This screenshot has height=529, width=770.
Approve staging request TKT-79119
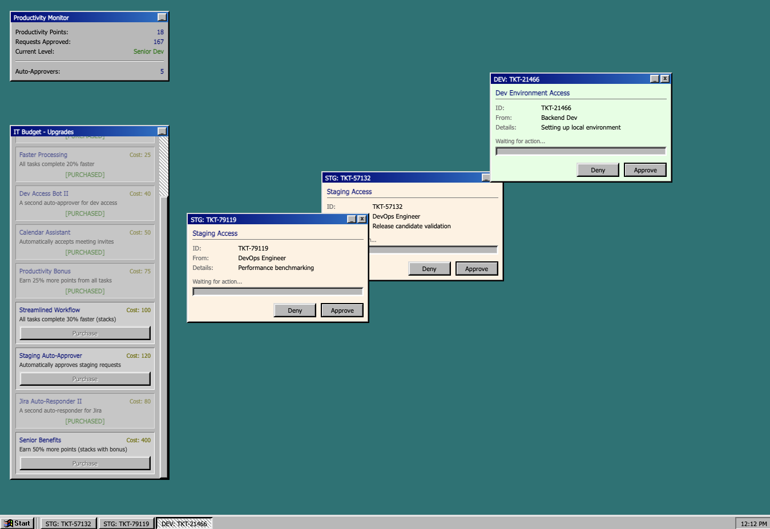(342, 310)
